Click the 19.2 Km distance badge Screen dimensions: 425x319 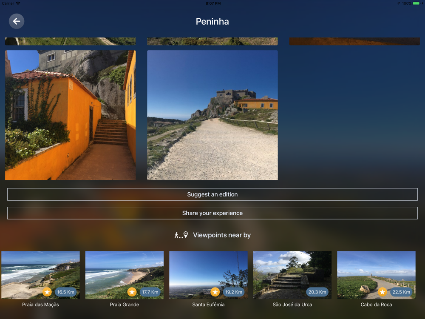234,292
